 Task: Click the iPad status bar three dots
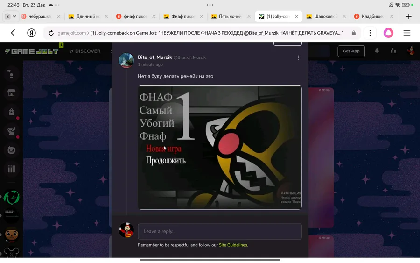tap(210, 5)
